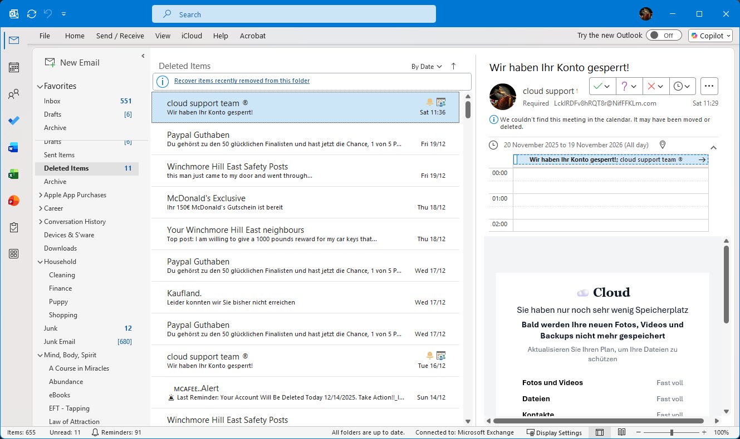Adjust the zoom slider in the status bar
This screenshot has height=439, width=740.
click(x=672, y=432)
